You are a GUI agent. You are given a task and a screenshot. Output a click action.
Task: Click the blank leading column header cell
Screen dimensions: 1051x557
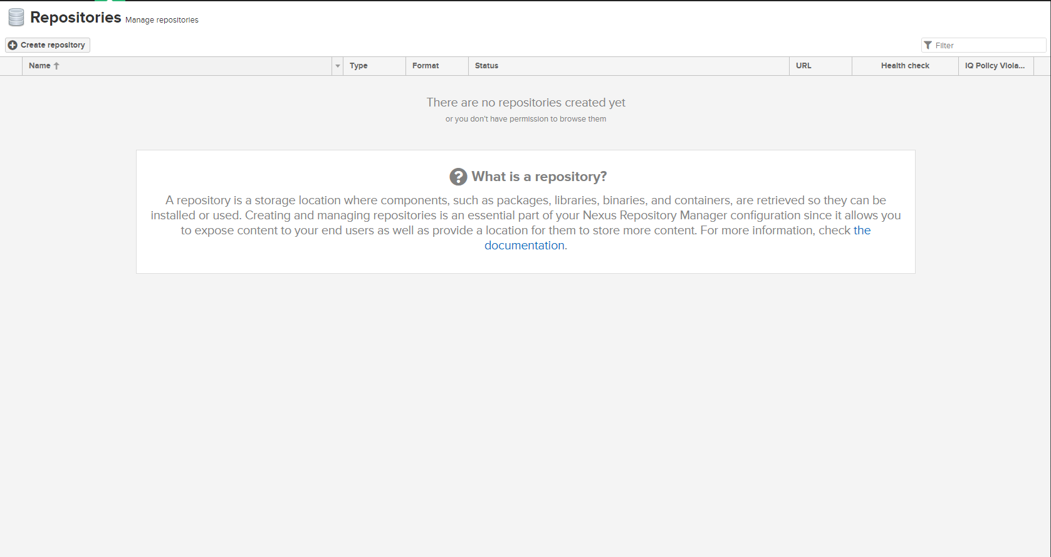tap(11, 66)
